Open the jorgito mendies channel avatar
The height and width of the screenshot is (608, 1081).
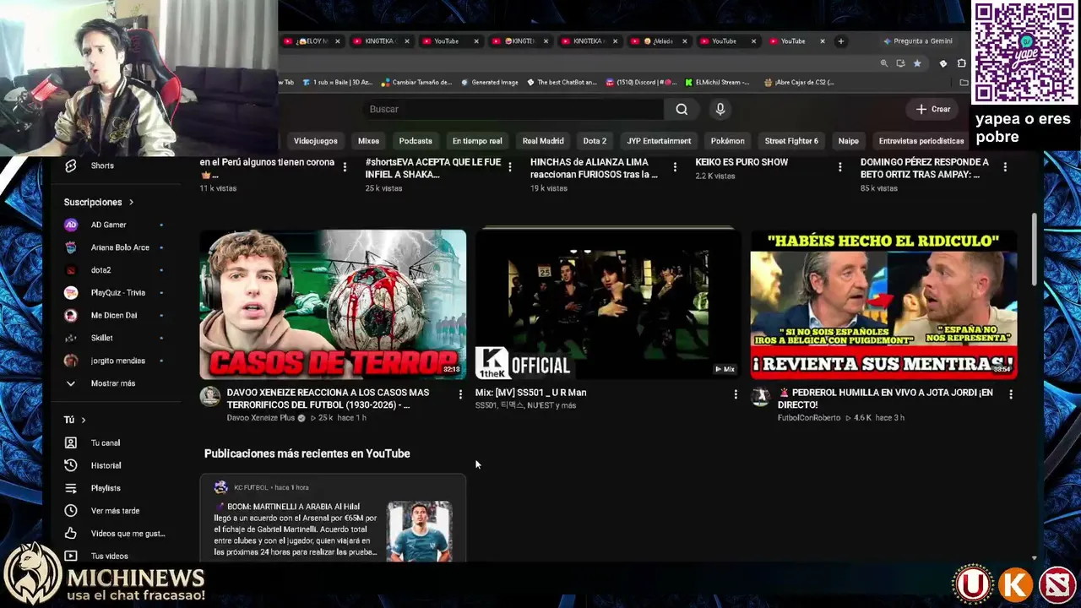pos(71,361)
